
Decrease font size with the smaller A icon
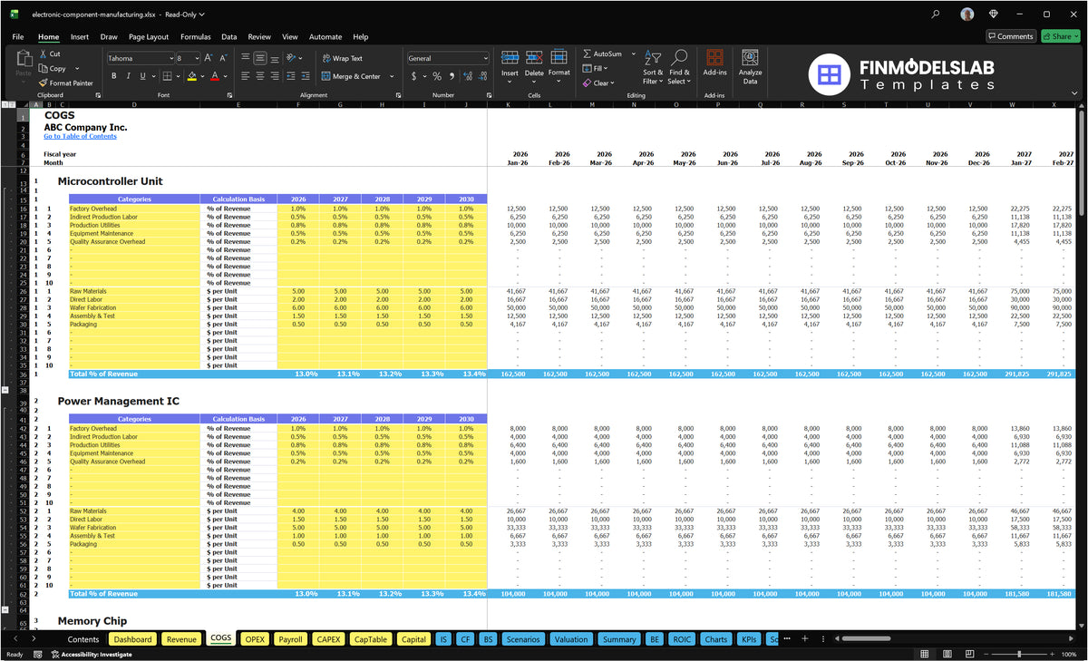pyautogui.click(x=224, y=57)
